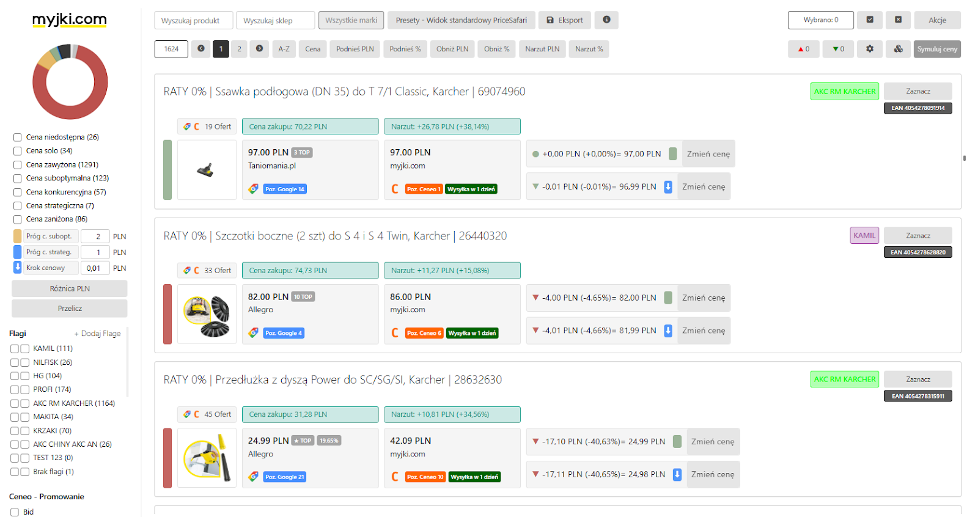This screenshot has height=528, width=978.
Task: Click Google icon under Allegro 82.00 PLN
Action: click(x=253, y=333)
